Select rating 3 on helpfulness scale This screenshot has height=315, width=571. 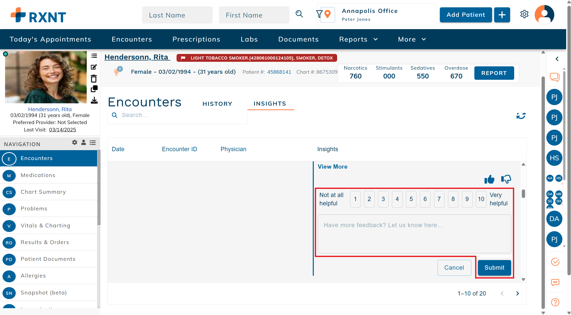pos(383,199)
